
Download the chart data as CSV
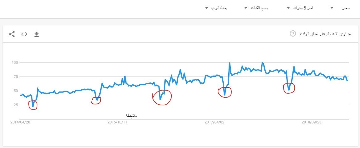(x=36, y=34)
